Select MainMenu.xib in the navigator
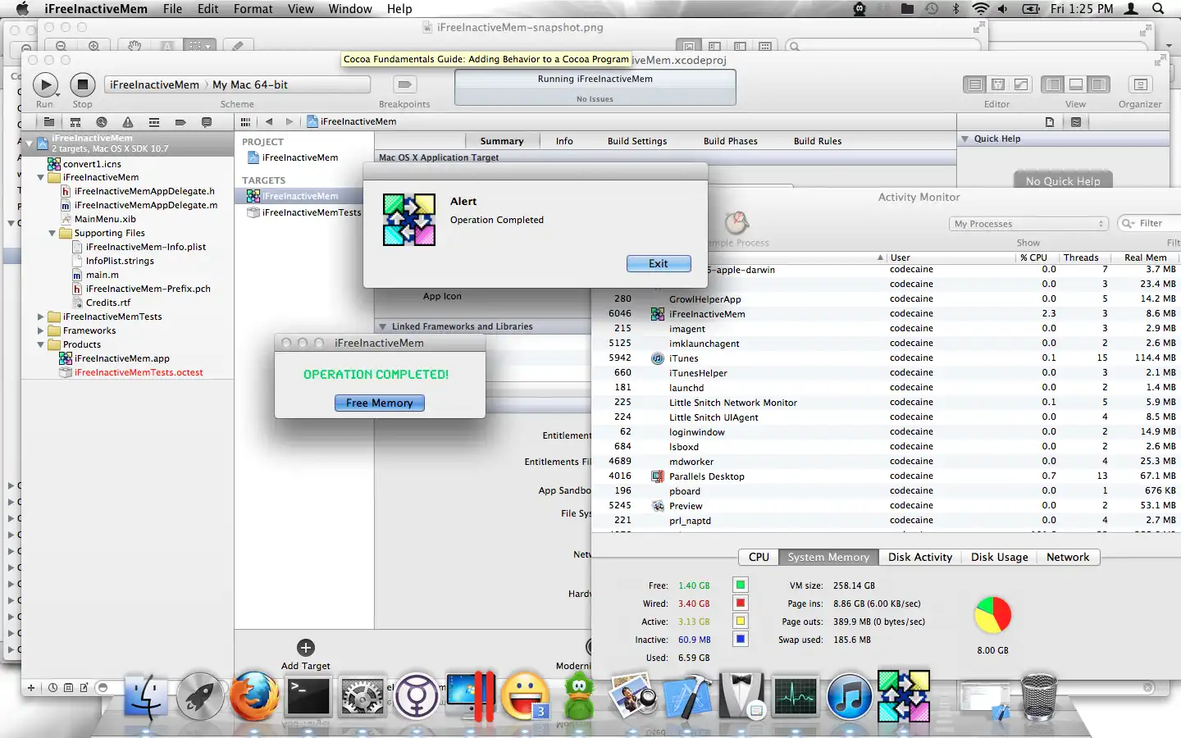 (x=105, y=219)
